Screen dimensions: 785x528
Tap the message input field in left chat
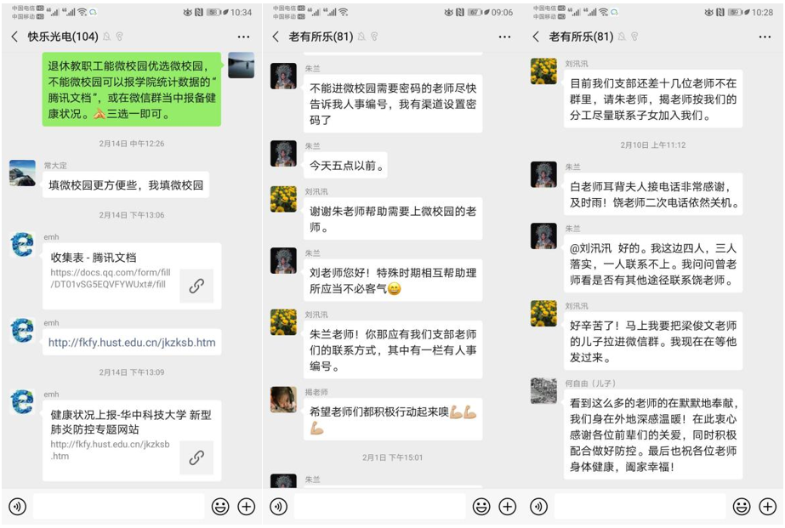[119, 507]
